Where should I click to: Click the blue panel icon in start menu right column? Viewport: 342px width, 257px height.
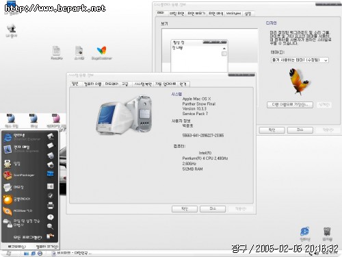pyautogui.click(x=50, y=173)
